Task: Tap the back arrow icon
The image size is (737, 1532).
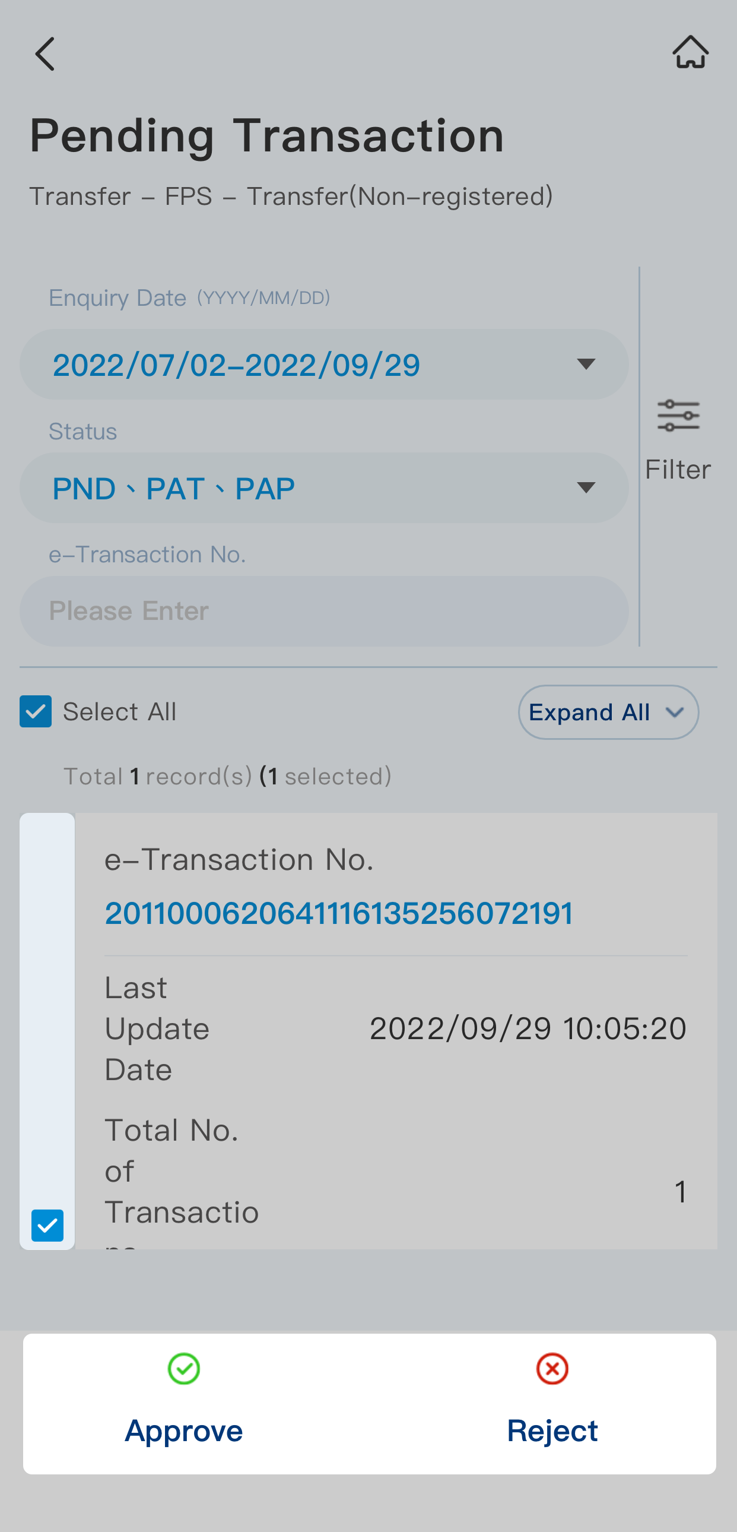Action: click(45, 54)
